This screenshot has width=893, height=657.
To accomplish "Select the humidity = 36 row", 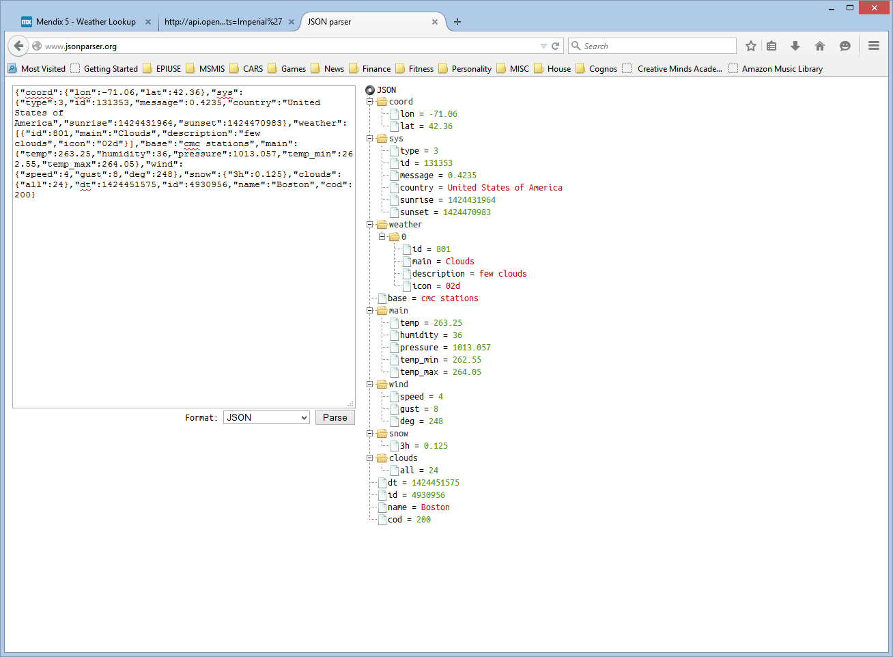I will (426, 335).
